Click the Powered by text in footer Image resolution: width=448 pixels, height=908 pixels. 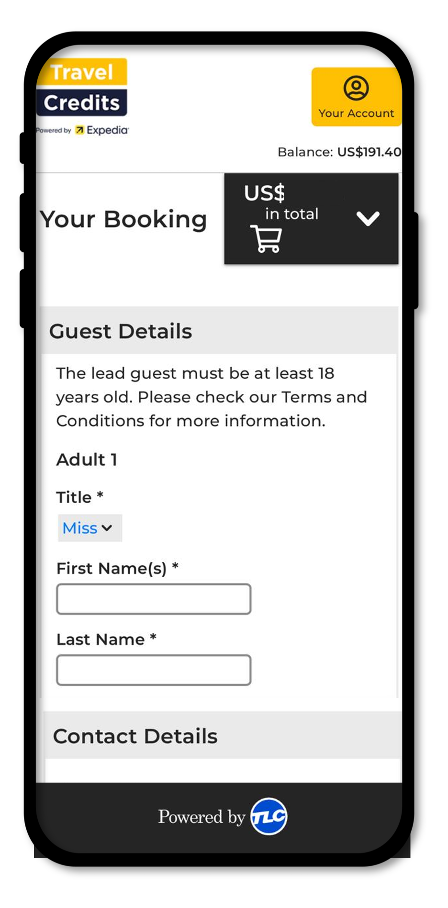point(202,817)
